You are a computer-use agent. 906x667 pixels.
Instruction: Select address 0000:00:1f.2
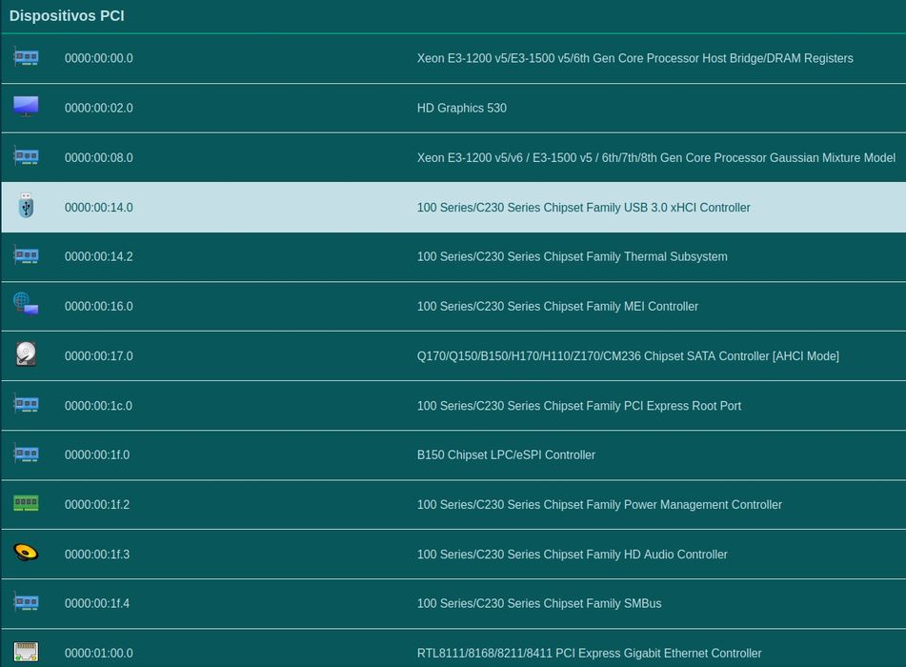click(97, 505)
